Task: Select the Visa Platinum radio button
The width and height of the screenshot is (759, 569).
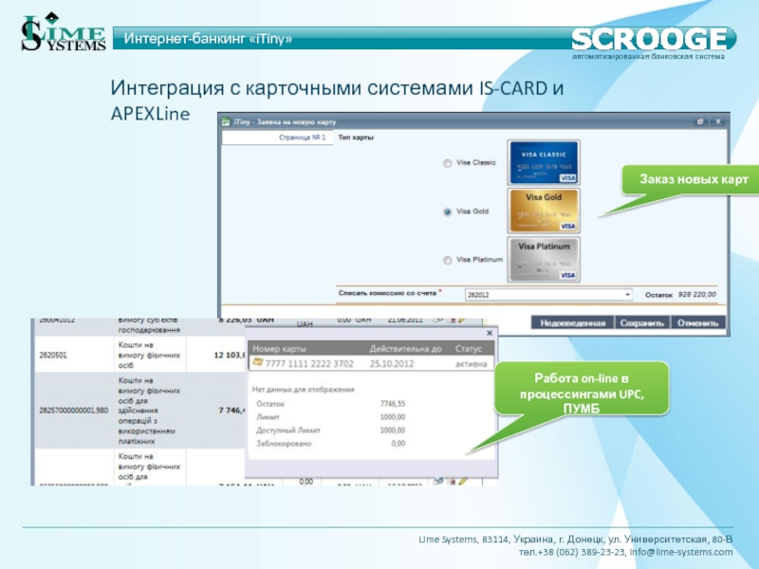Action: 448,260
